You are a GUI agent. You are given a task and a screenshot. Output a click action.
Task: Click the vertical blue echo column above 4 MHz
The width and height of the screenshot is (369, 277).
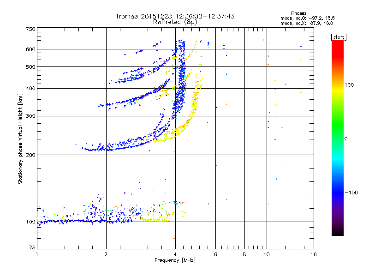181,78
